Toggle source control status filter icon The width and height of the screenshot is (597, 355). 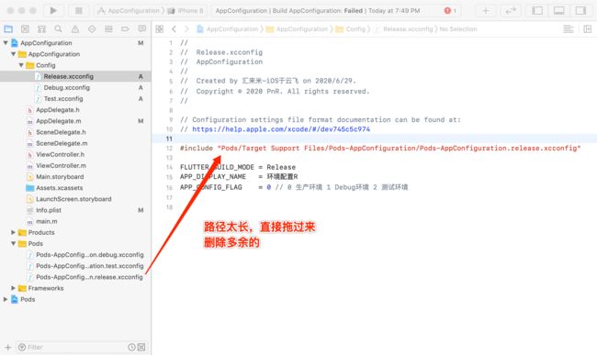point(141,347)
